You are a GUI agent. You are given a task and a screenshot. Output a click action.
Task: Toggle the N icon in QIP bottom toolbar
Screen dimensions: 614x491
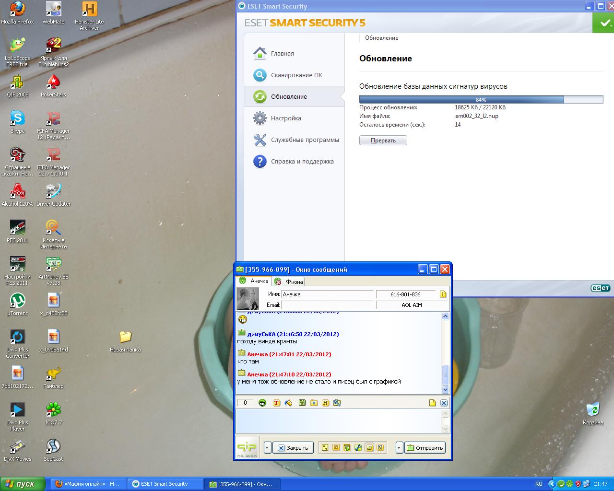(x=380, y=447)
